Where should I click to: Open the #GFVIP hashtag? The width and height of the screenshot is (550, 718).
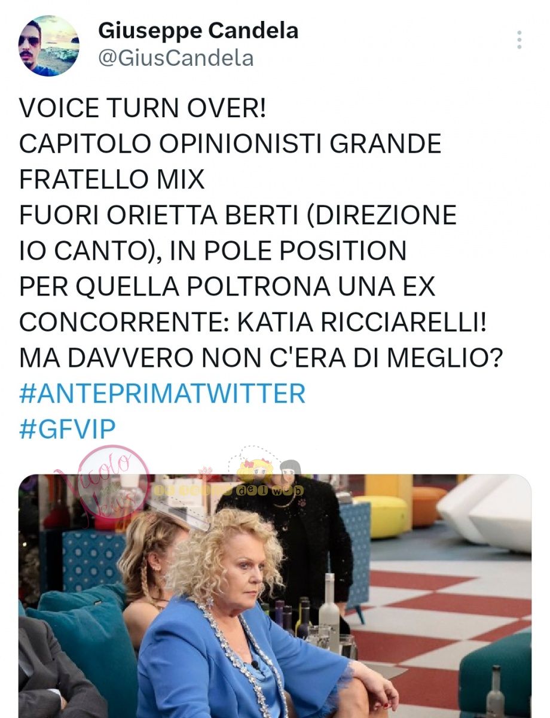(68, 429)
